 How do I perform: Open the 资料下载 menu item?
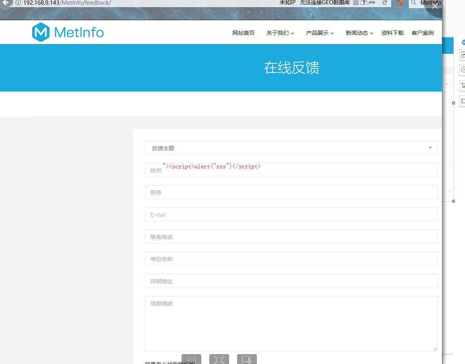point(392,33)
